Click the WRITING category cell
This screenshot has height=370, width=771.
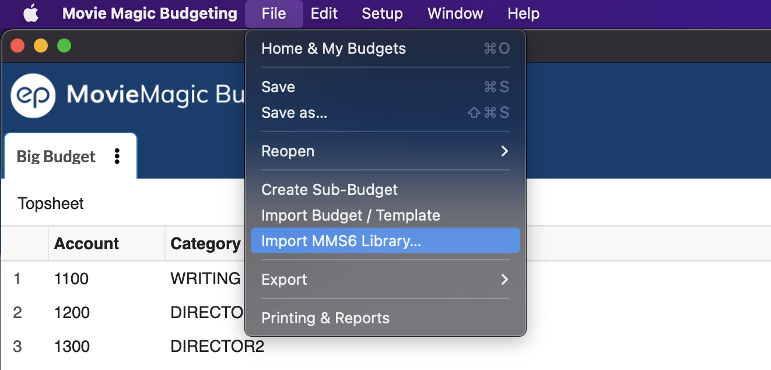point(205,278)
